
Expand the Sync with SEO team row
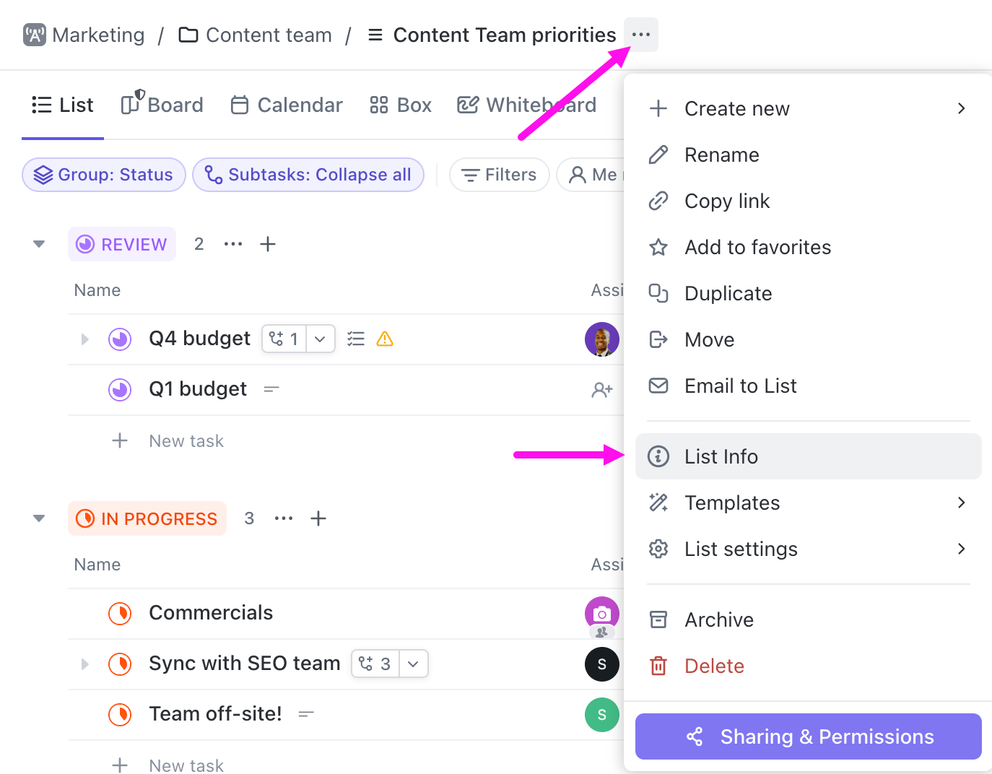pos(85,664)
